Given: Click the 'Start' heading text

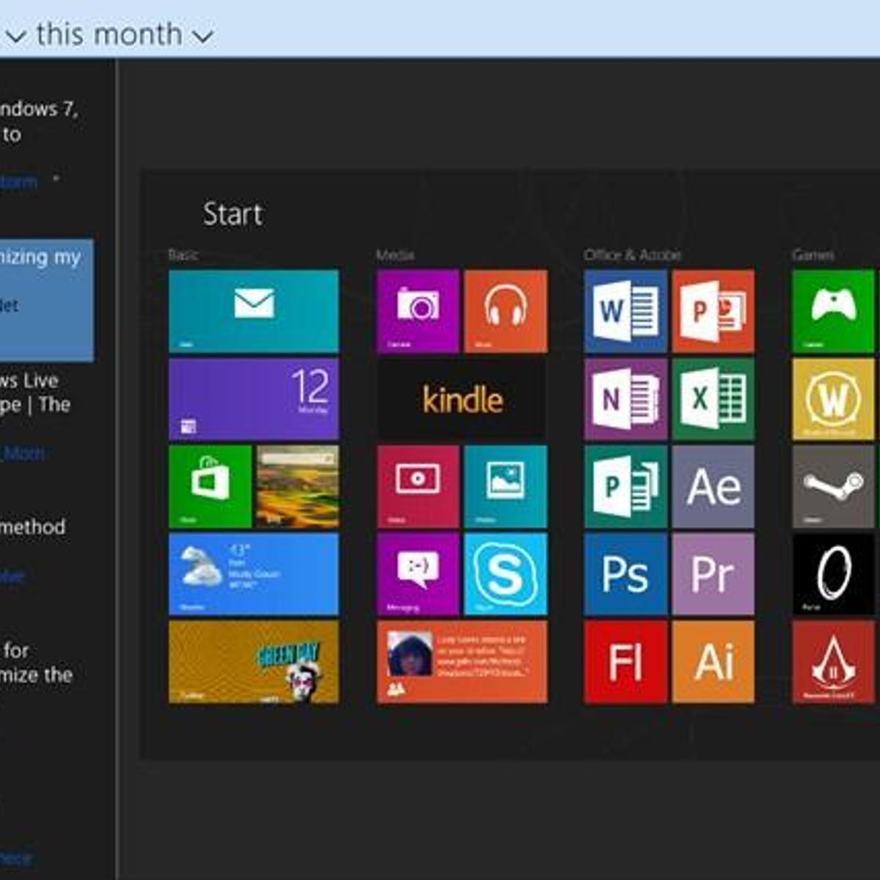Looking at the screenshot, I should (x=232, y=214).
